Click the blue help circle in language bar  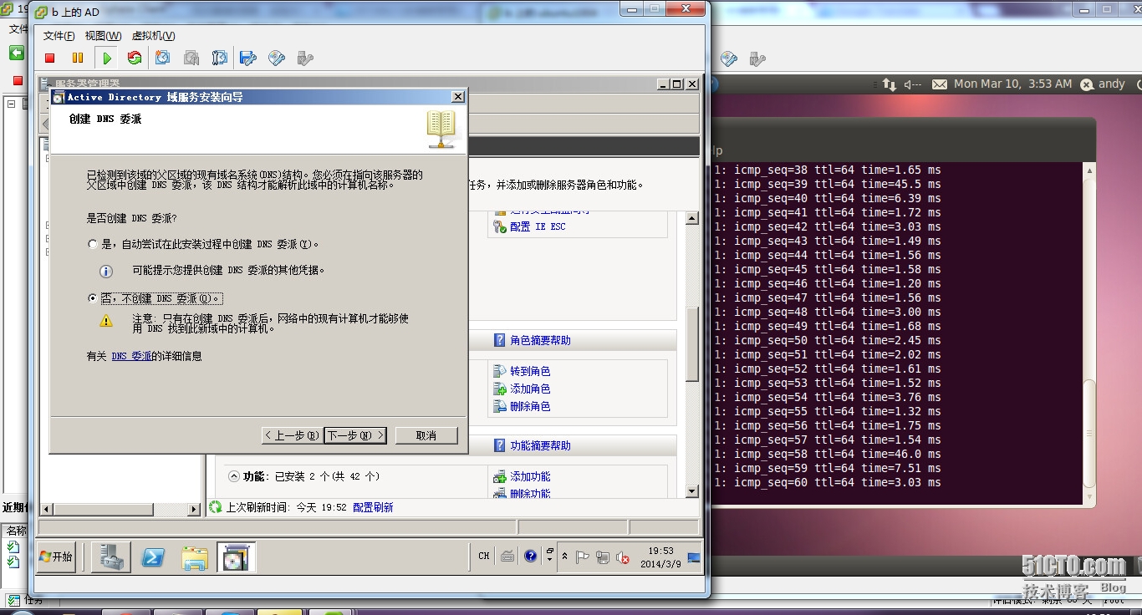(530, 556)
